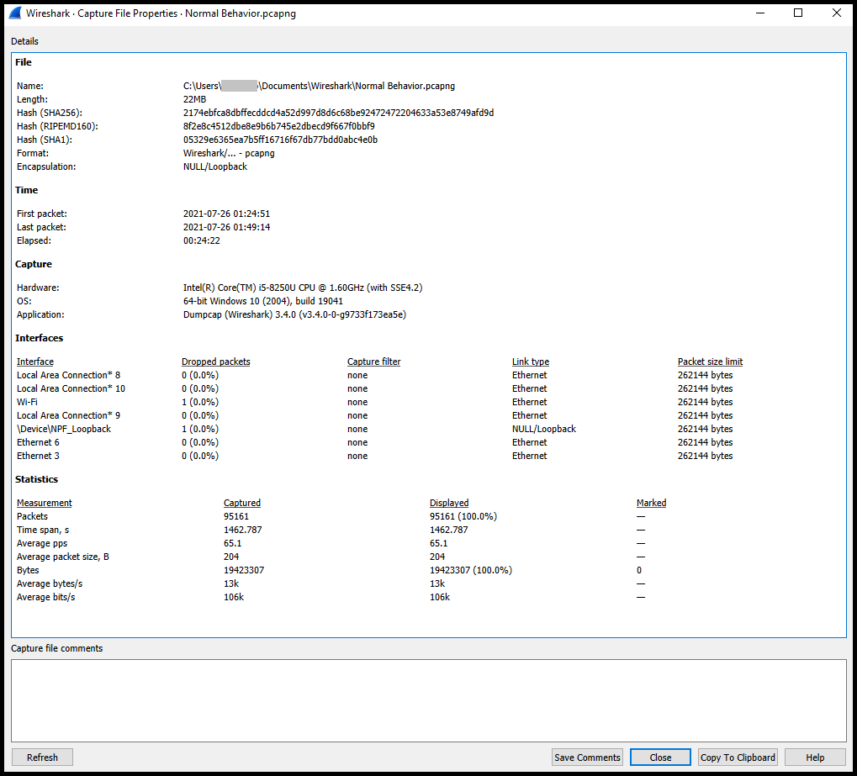Click the captured bytes value 19423307

click(244, 570)
